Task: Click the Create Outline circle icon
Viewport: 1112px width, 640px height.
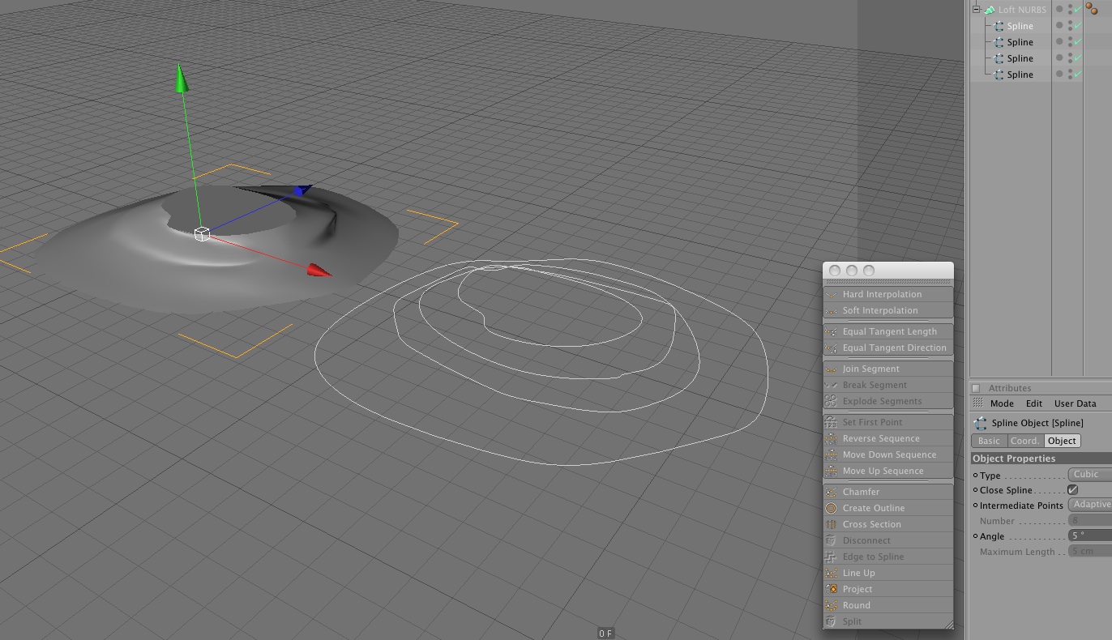Action: (x=831, y=508)
